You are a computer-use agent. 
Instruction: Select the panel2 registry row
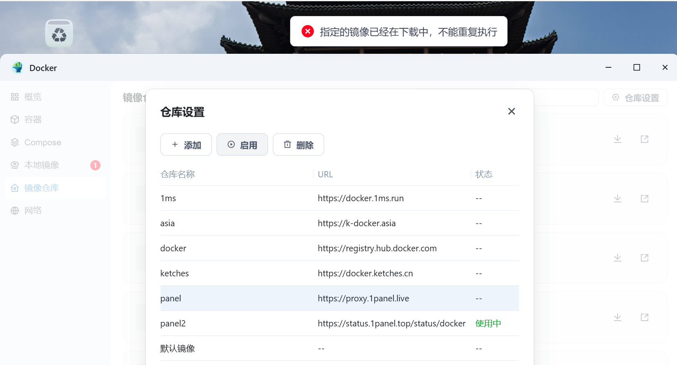(x=340, y=324)
